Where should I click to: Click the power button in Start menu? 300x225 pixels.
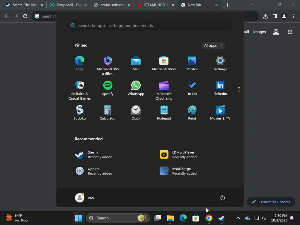point(223,198)
